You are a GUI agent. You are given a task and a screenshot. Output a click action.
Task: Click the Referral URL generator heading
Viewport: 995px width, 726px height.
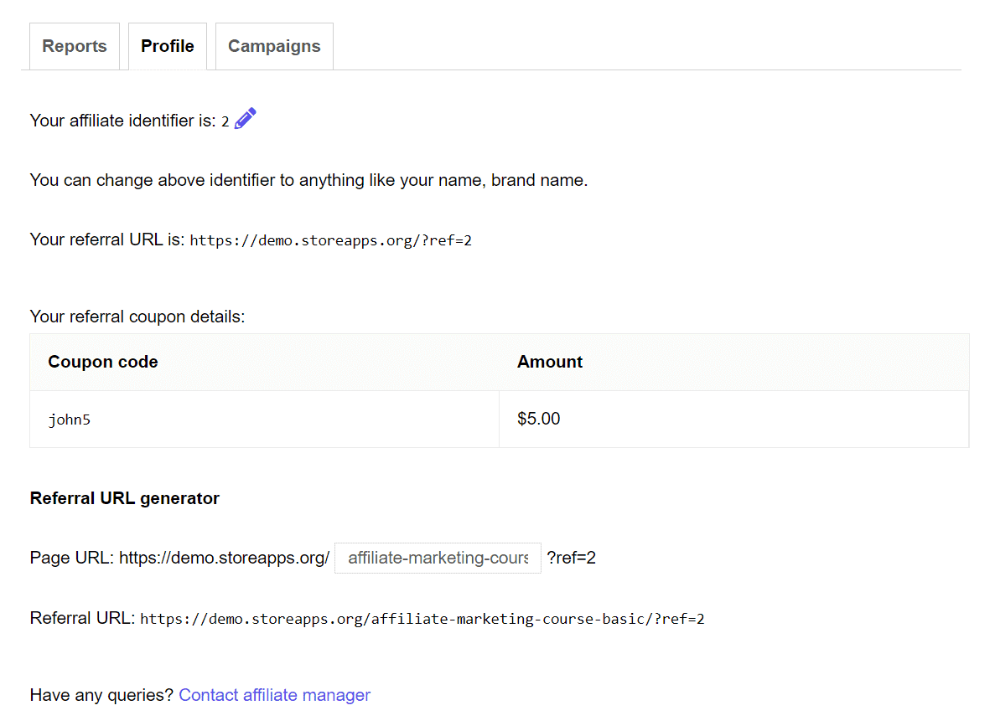[124, 498]
